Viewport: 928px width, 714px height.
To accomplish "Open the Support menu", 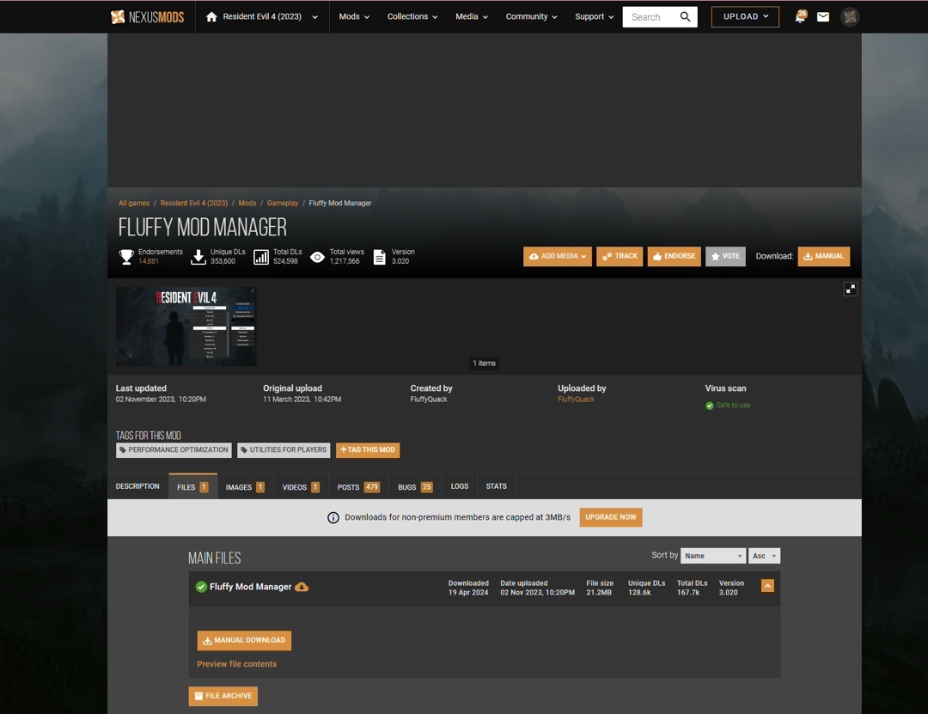I will (595, 17).
